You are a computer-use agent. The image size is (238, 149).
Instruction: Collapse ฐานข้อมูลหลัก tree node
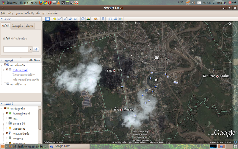click(1, 108)
